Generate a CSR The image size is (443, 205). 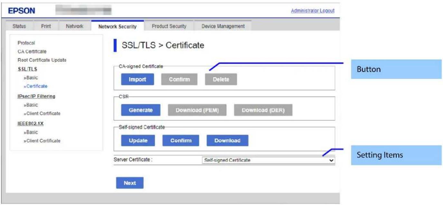pyautogui.click(x=141, y=110)
